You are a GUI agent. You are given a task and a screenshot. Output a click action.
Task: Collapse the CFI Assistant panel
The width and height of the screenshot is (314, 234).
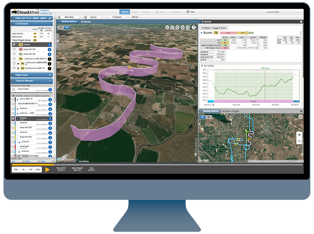[x=13, y=24]
